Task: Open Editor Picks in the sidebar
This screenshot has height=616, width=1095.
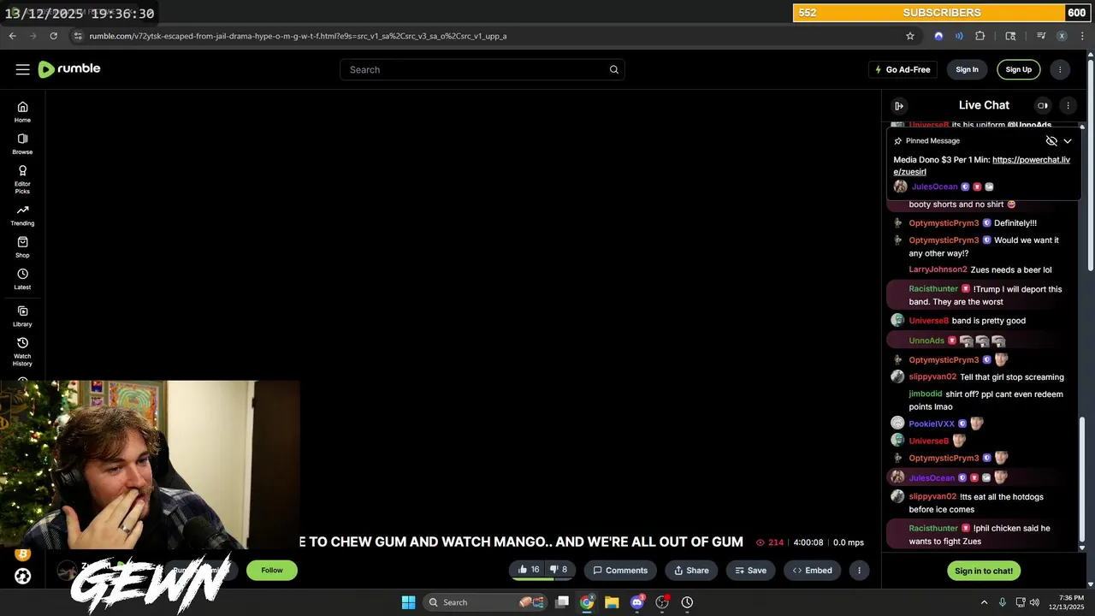Action: [22, 180]
